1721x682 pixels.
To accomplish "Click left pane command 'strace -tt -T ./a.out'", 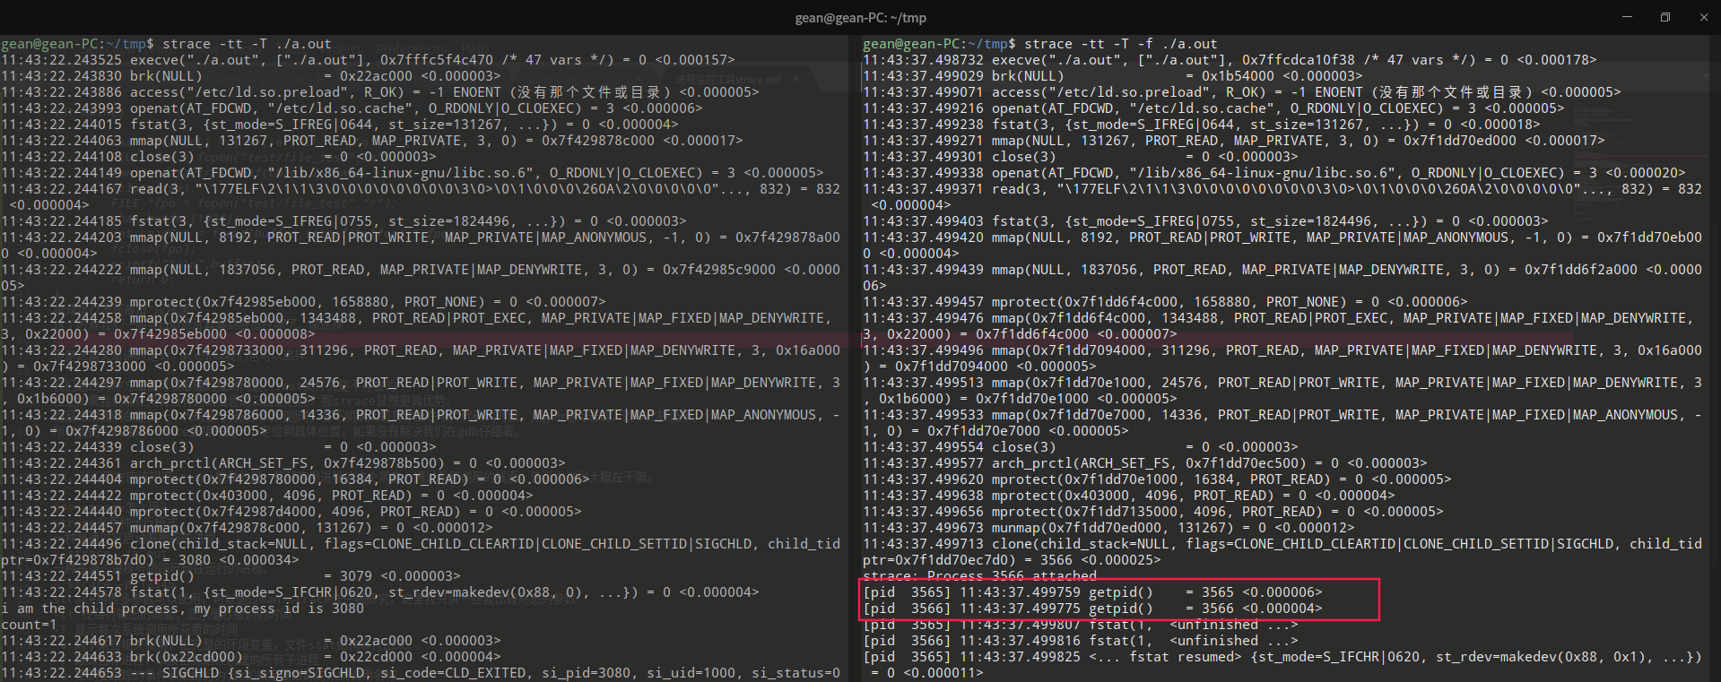I will click(247, 44).
